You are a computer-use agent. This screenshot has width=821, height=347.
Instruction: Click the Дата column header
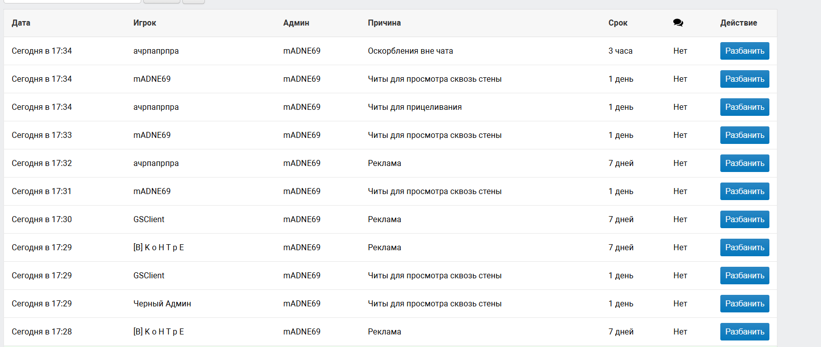click(x=21, y=23)
